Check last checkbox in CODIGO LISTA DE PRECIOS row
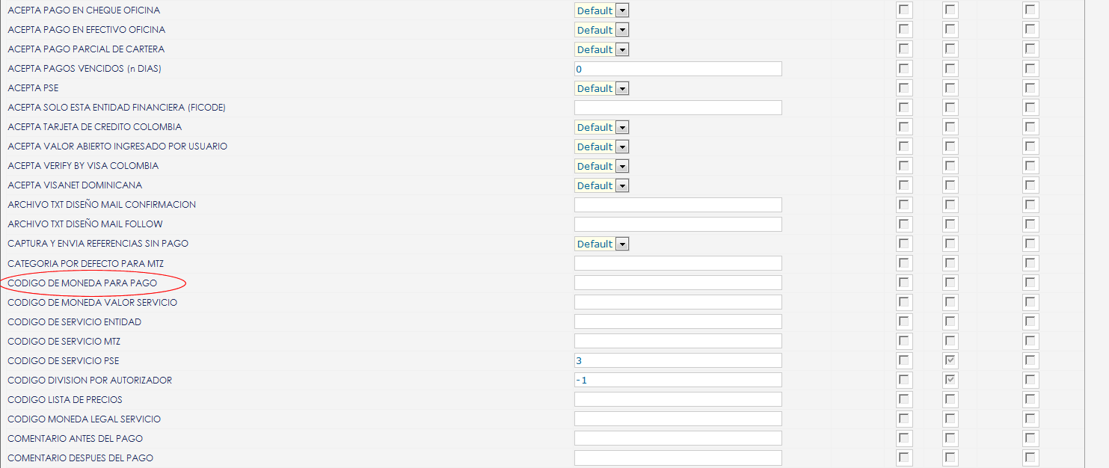Viewport: 1109px width, 468px height. [1031, 400]
